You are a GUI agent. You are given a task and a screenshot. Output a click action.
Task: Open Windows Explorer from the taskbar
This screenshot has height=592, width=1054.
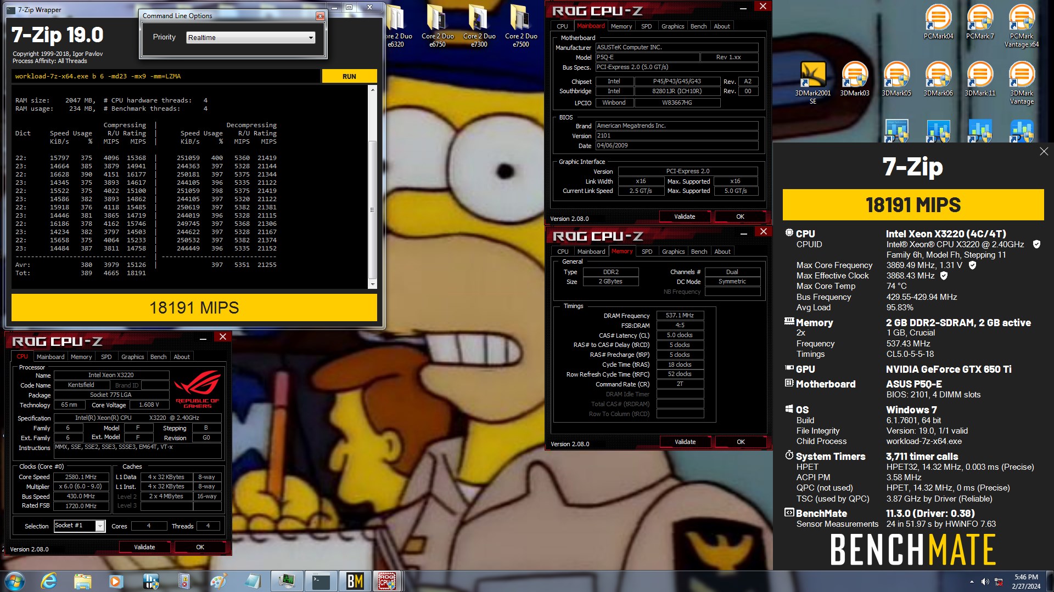tap(82, 581)
